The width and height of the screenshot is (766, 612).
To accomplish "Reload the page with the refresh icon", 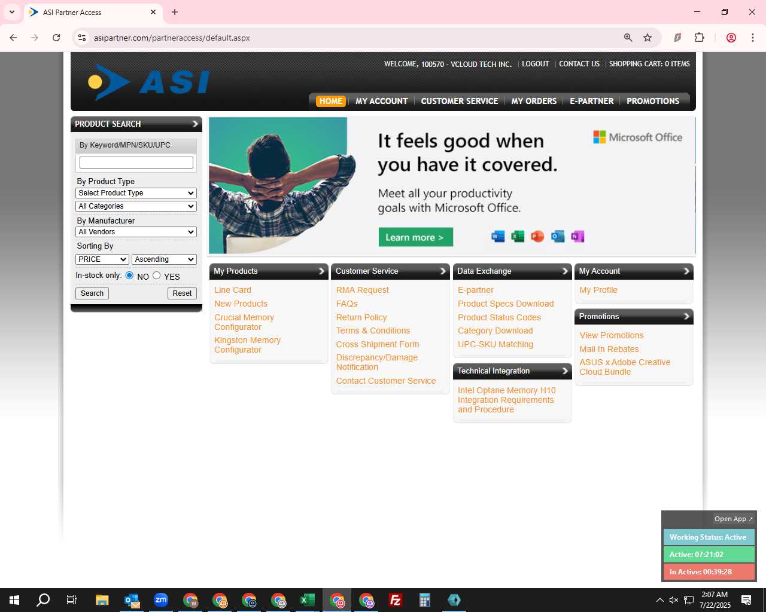I will pyautogui.click(x=56, y=38).
